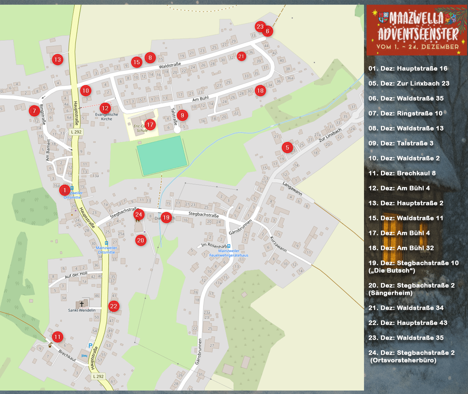Select entry 11. Dez: Brechkaul 8

click(402, 173)
